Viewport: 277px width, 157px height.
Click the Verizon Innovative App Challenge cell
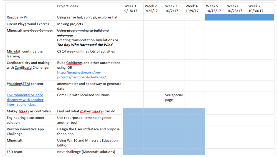(25, 132)
